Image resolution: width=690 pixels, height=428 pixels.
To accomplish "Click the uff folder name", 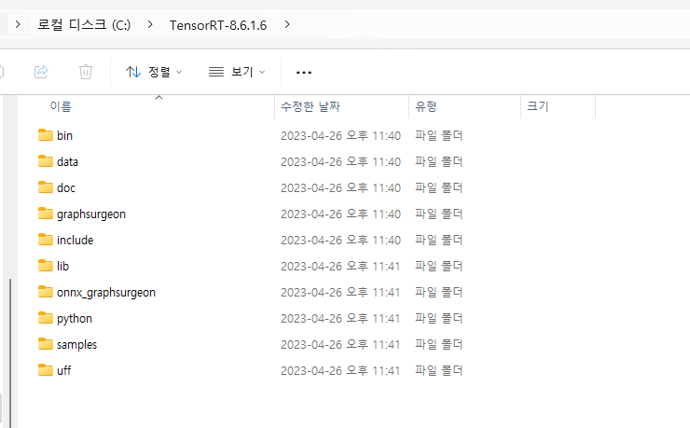I will 63,370.
